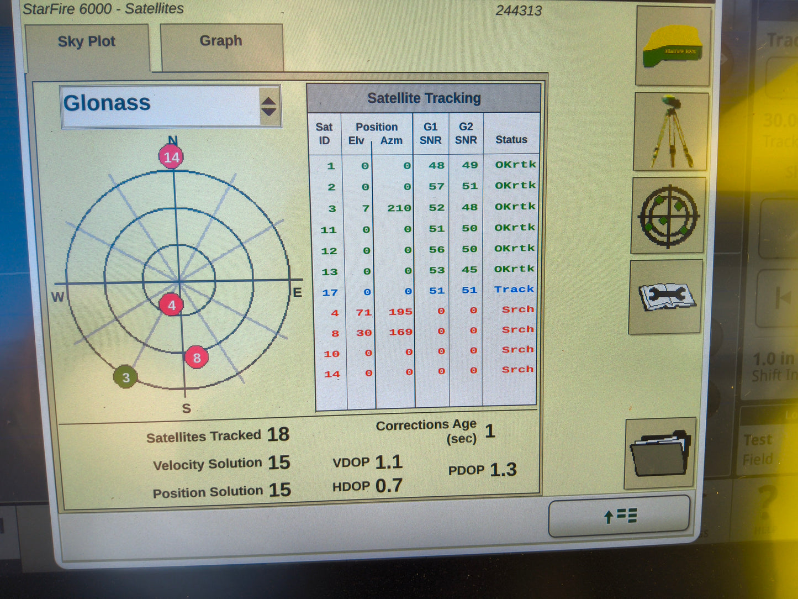798x599 pixels.
Task: Click the green satellite 3 marker
Action: point(125,377)
